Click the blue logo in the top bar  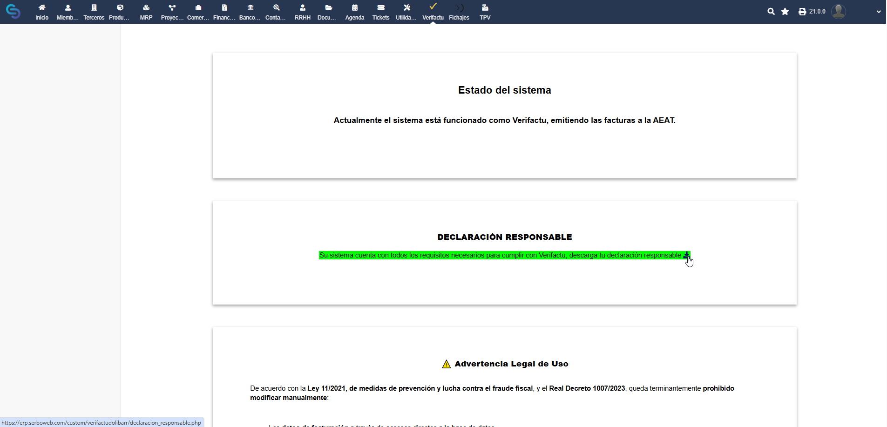[13, 12]
